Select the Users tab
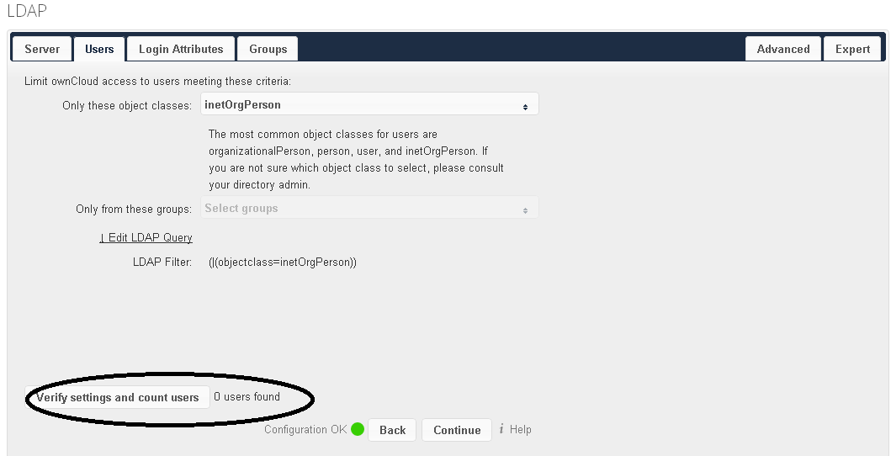Screen dimensions: 891x456 point(99,49)
